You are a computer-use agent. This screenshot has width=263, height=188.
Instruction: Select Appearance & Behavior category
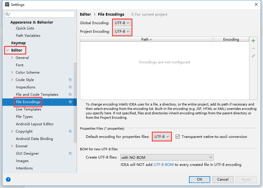point(32,22)
